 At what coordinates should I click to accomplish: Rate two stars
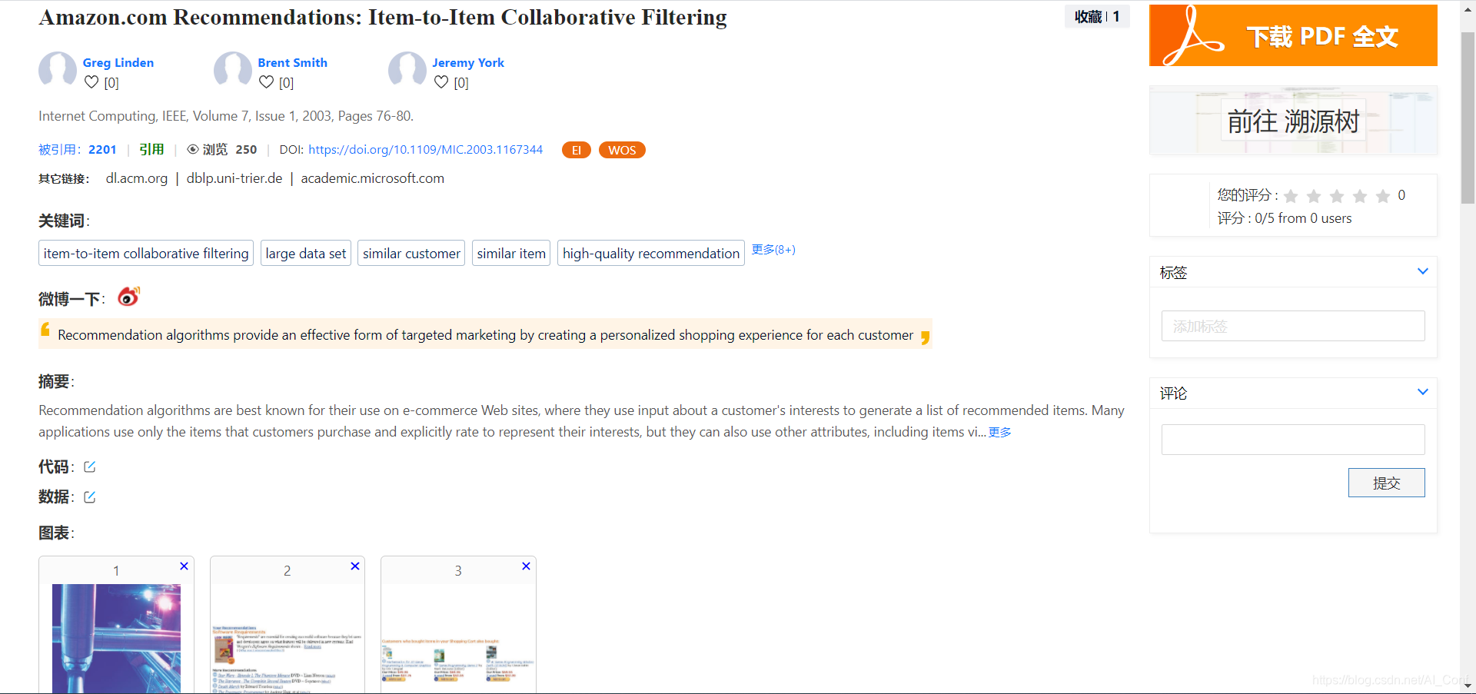[x=1314, y=196]
